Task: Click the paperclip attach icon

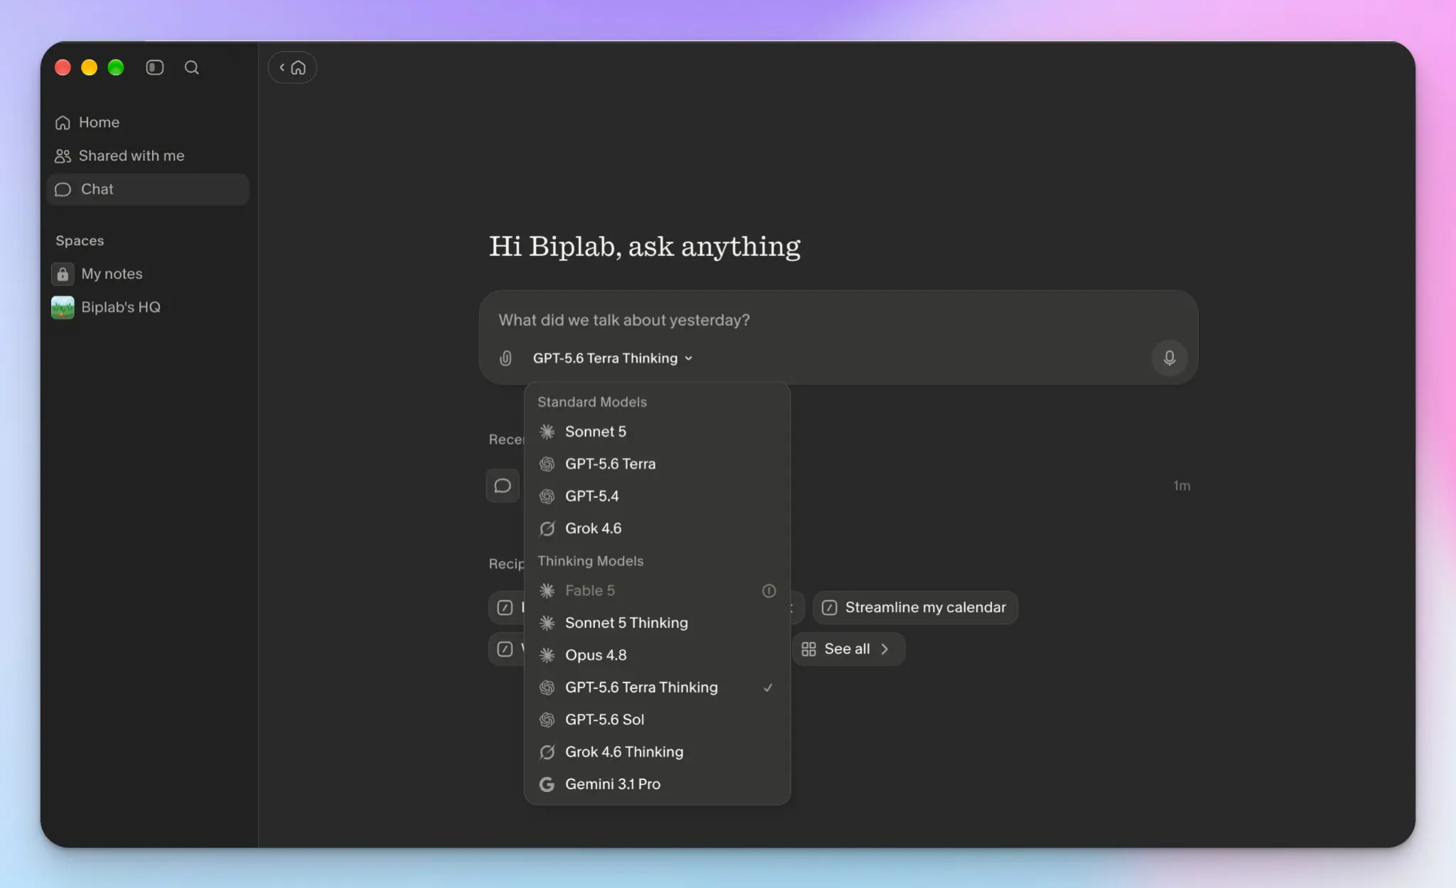Action: point(505,358)
